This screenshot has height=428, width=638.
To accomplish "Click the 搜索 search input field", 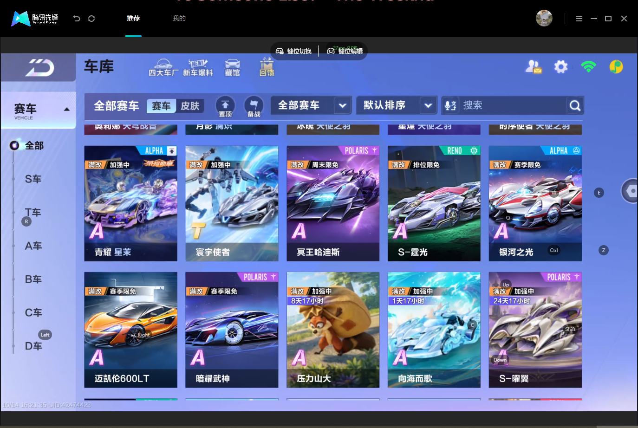I will pos(513,105).
